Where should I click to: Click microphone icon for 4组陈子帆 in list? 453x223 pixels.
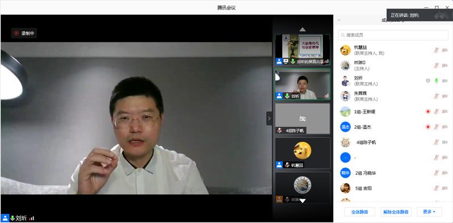click(x=436, y=142)
